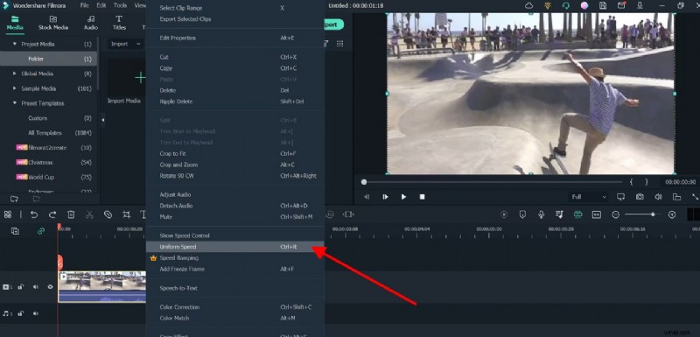Open the Full preview quality dropdown
700x337 pixels.
(x=589, y=197)
